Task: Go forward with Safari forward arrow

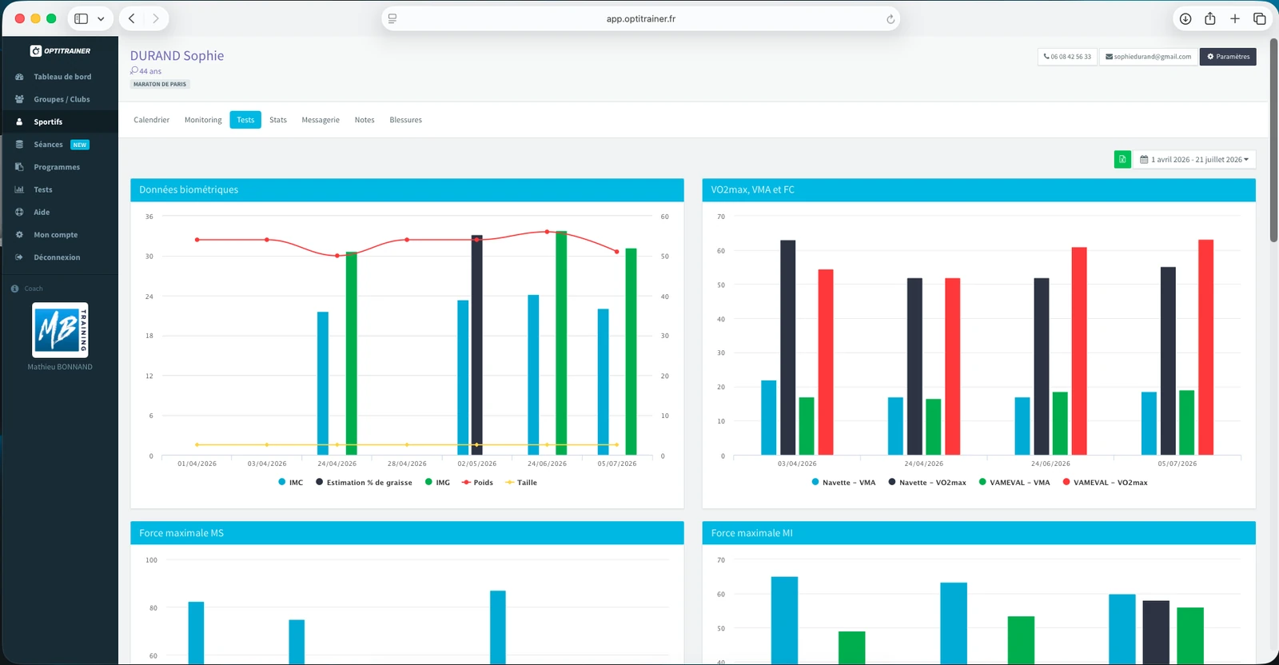Action: [156, 18]
